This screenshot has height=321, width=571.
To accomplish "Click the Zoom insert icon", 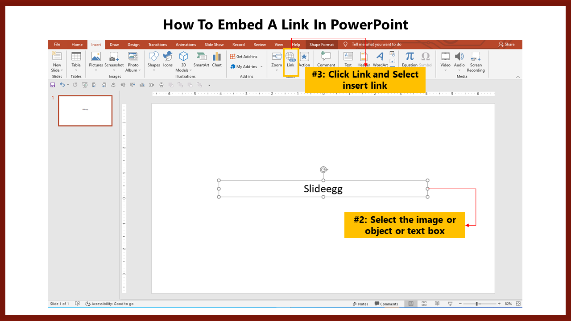I will [277, 56].
